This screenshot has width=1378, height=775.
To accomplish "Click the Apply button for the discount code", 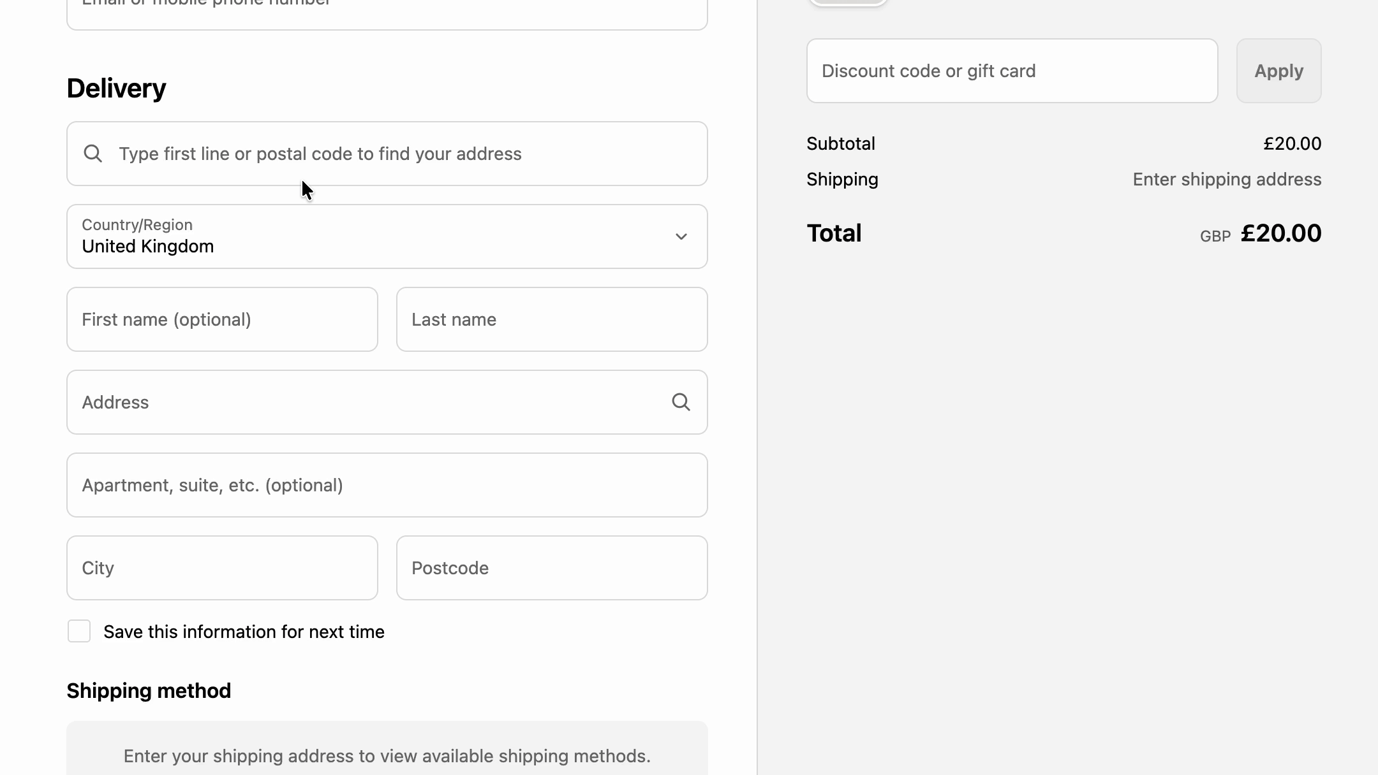I will [x=1278, y=71].
